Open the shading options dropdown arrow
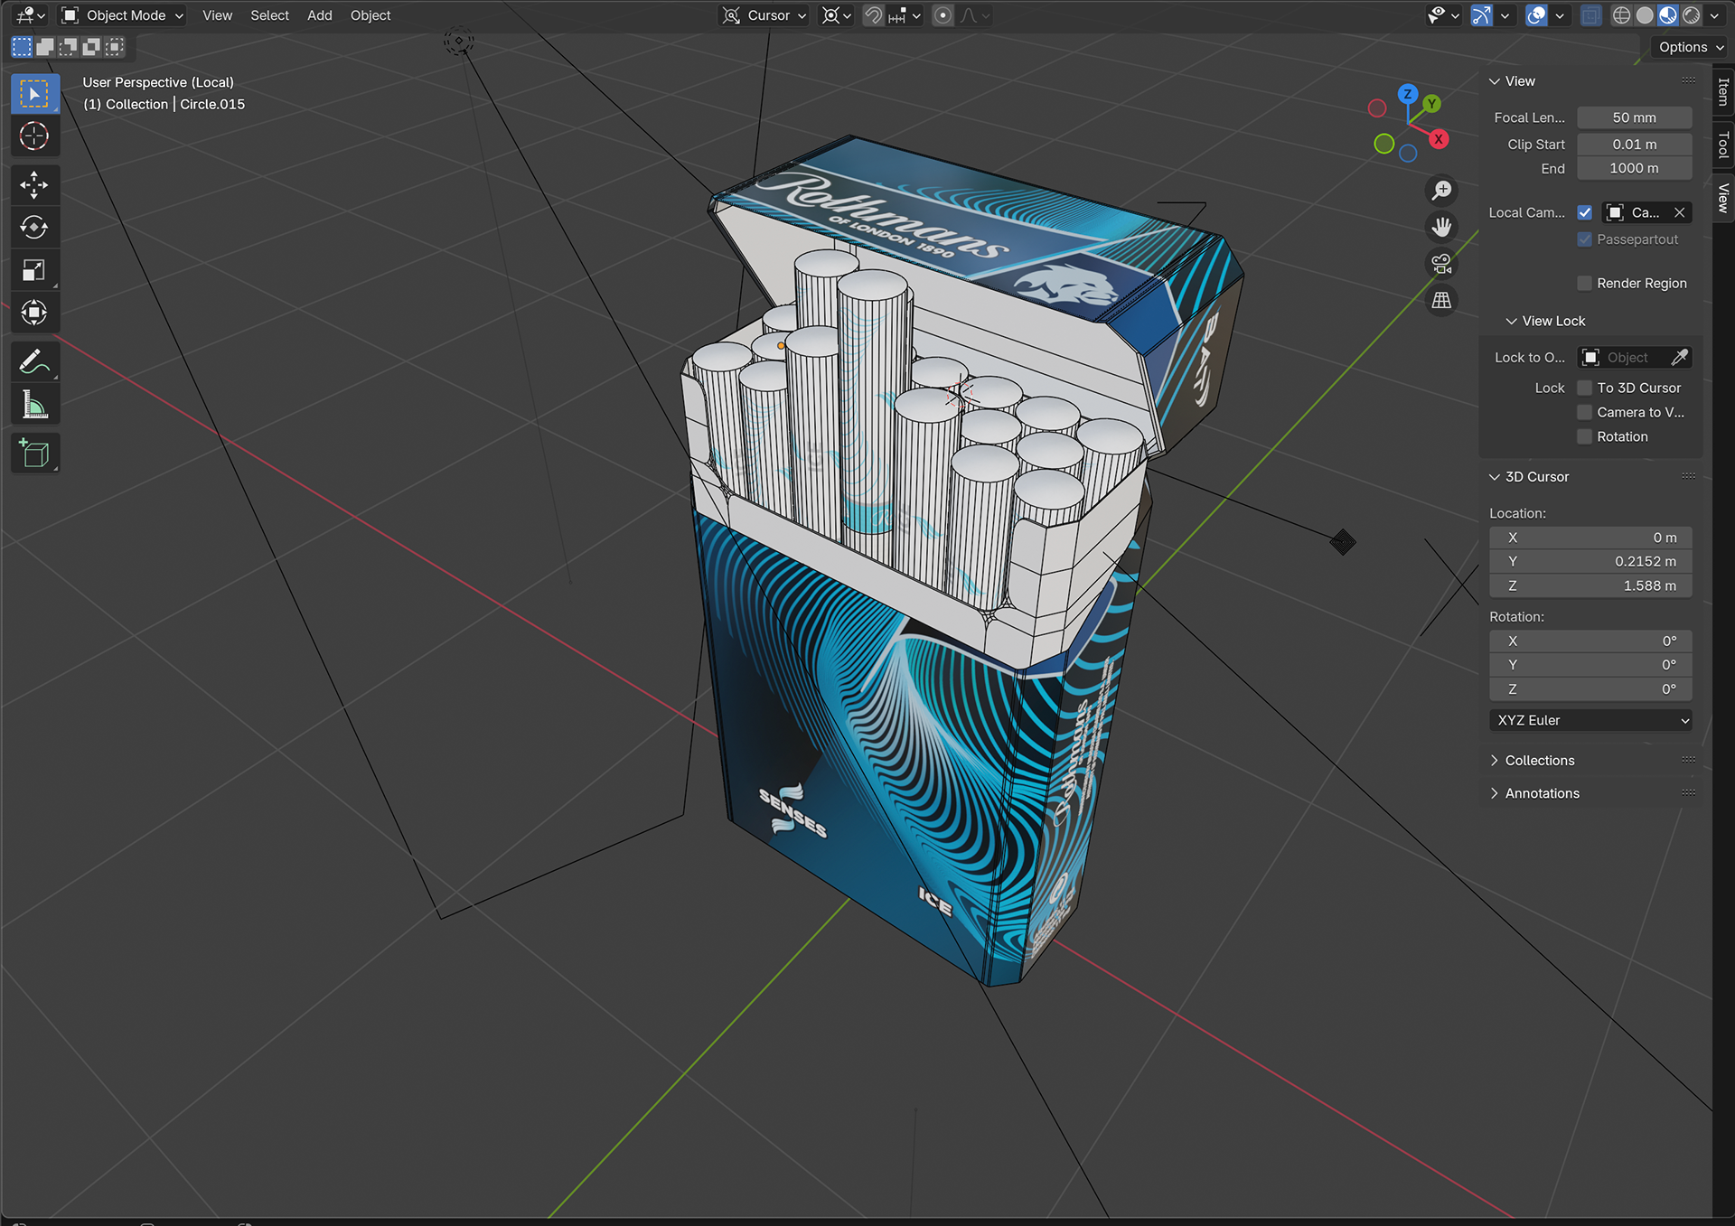Screen dimensions: 1735x1226 (x=1714, y=15)
